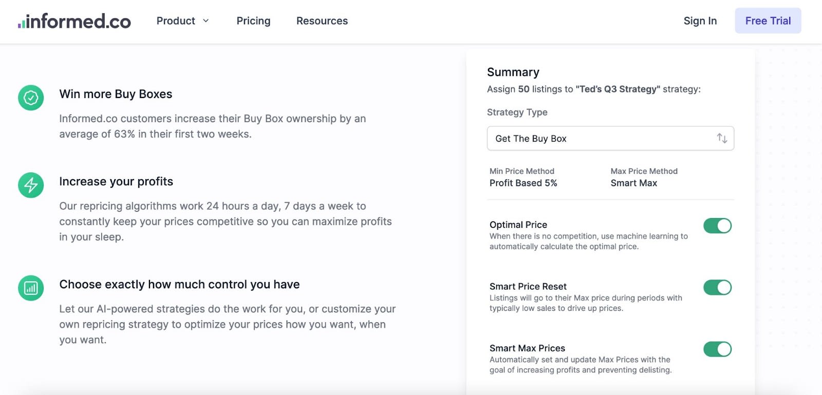
Task: Click the bar chart icon beside Choose exactly how much control
Action: click(31, 288)
